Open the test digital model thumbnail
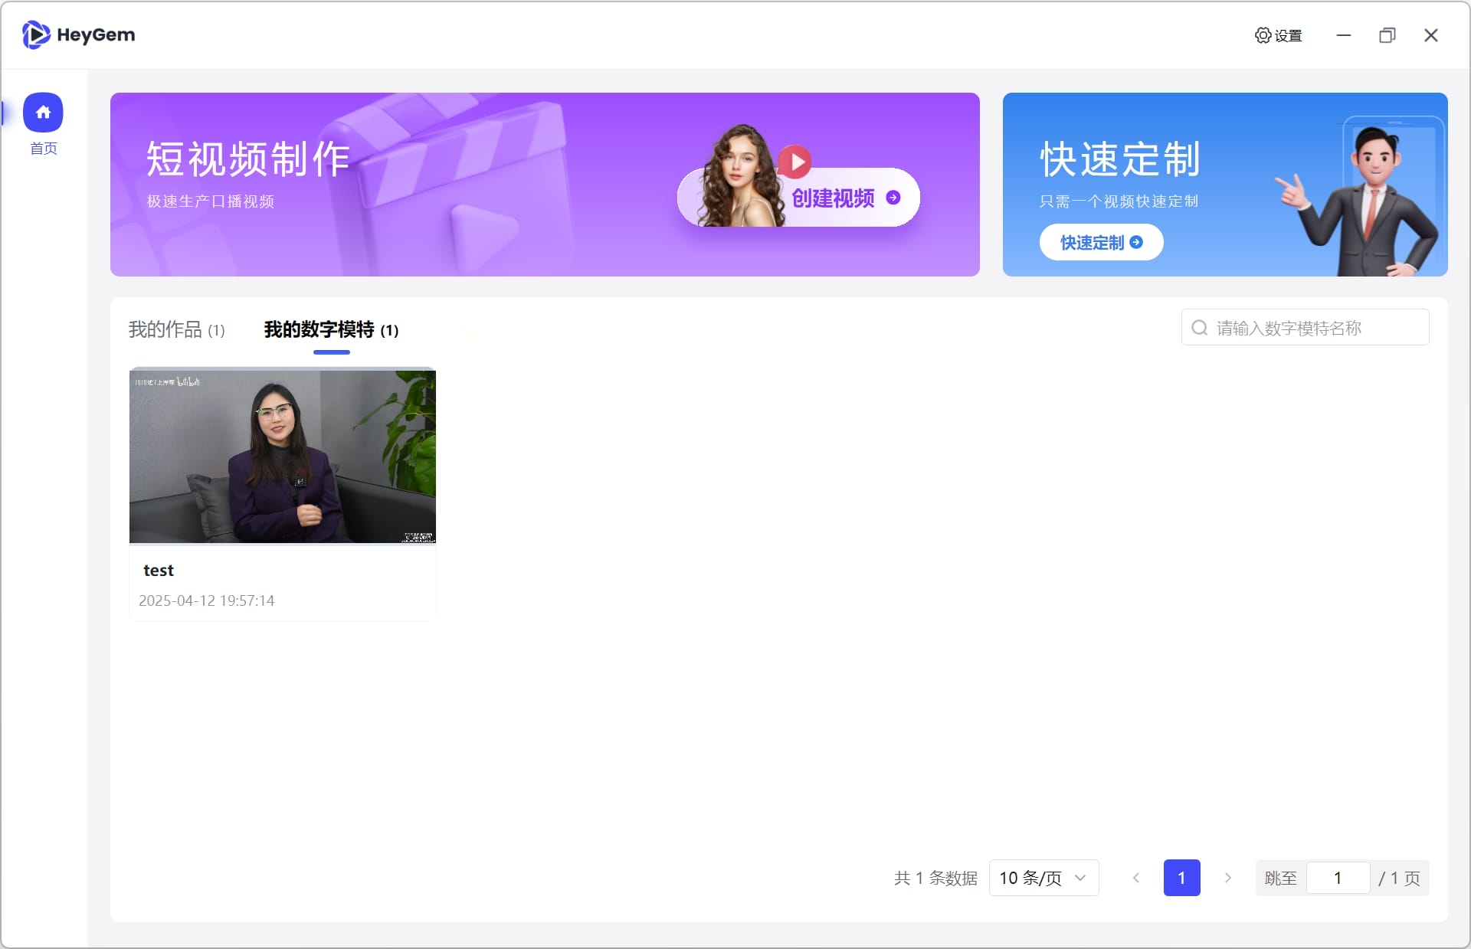This screenshot has height=949, width=1471. click(283, 457)
